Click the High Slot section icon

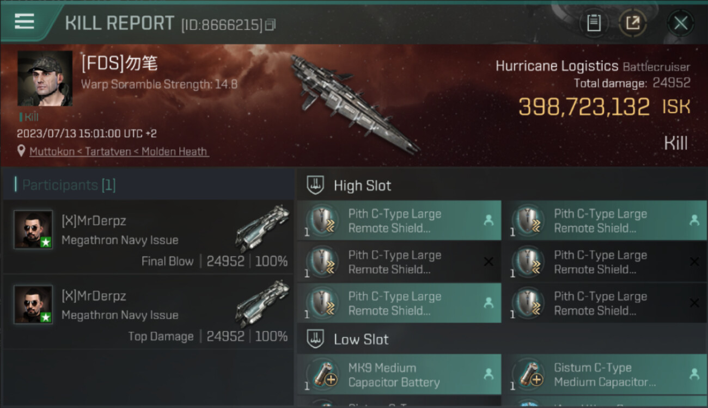point(316,186)
